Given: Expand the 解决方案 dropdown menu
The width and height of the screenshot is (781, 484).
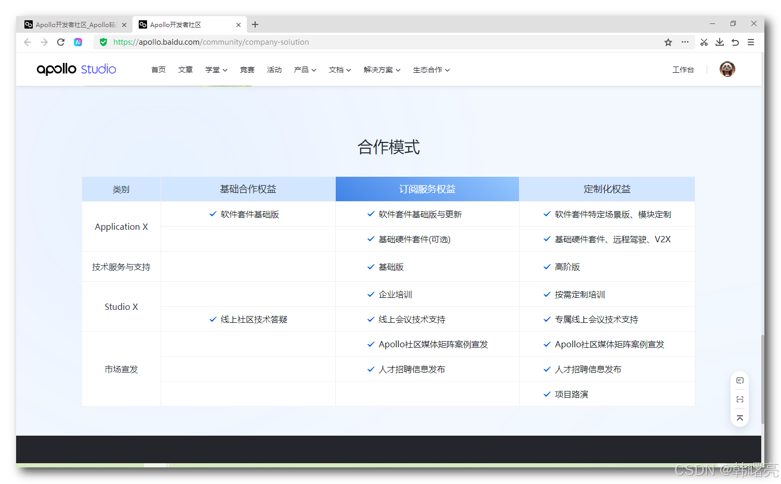Looking at the screenshot, I should click(x=382, y=70).
